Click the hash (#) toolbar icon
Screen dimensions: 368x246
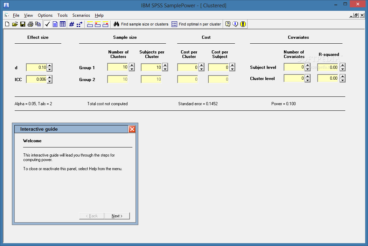pos(72,24)
